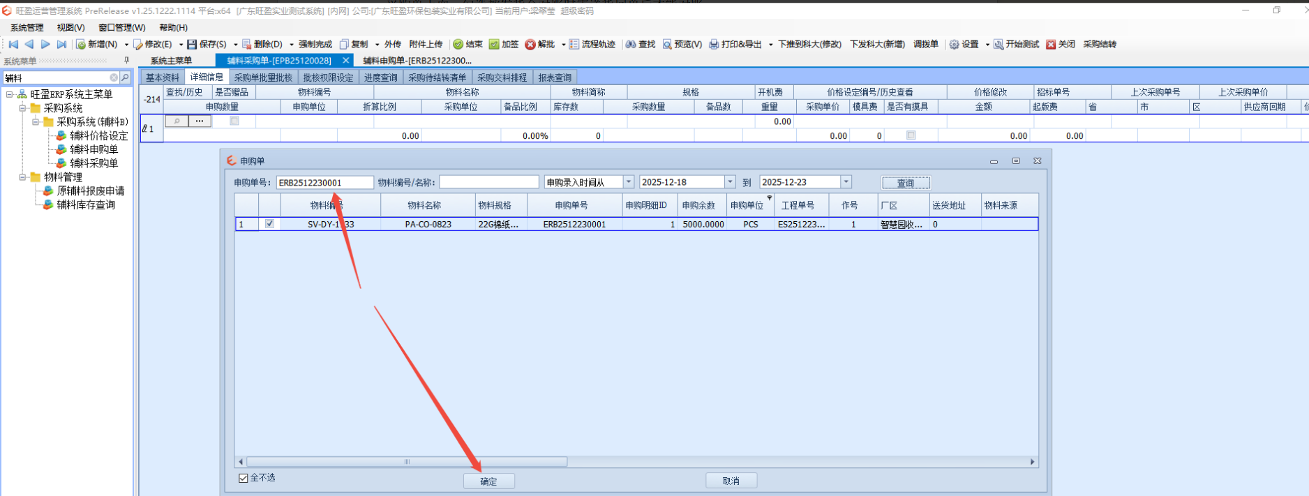Click the 保存(S) save icon
1309x496 pixels.
pos(192,44)
